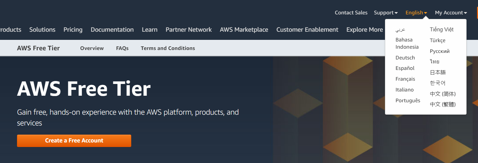
Task: Open the Terms and Conditions tab
Action: (x=168, y=48)
